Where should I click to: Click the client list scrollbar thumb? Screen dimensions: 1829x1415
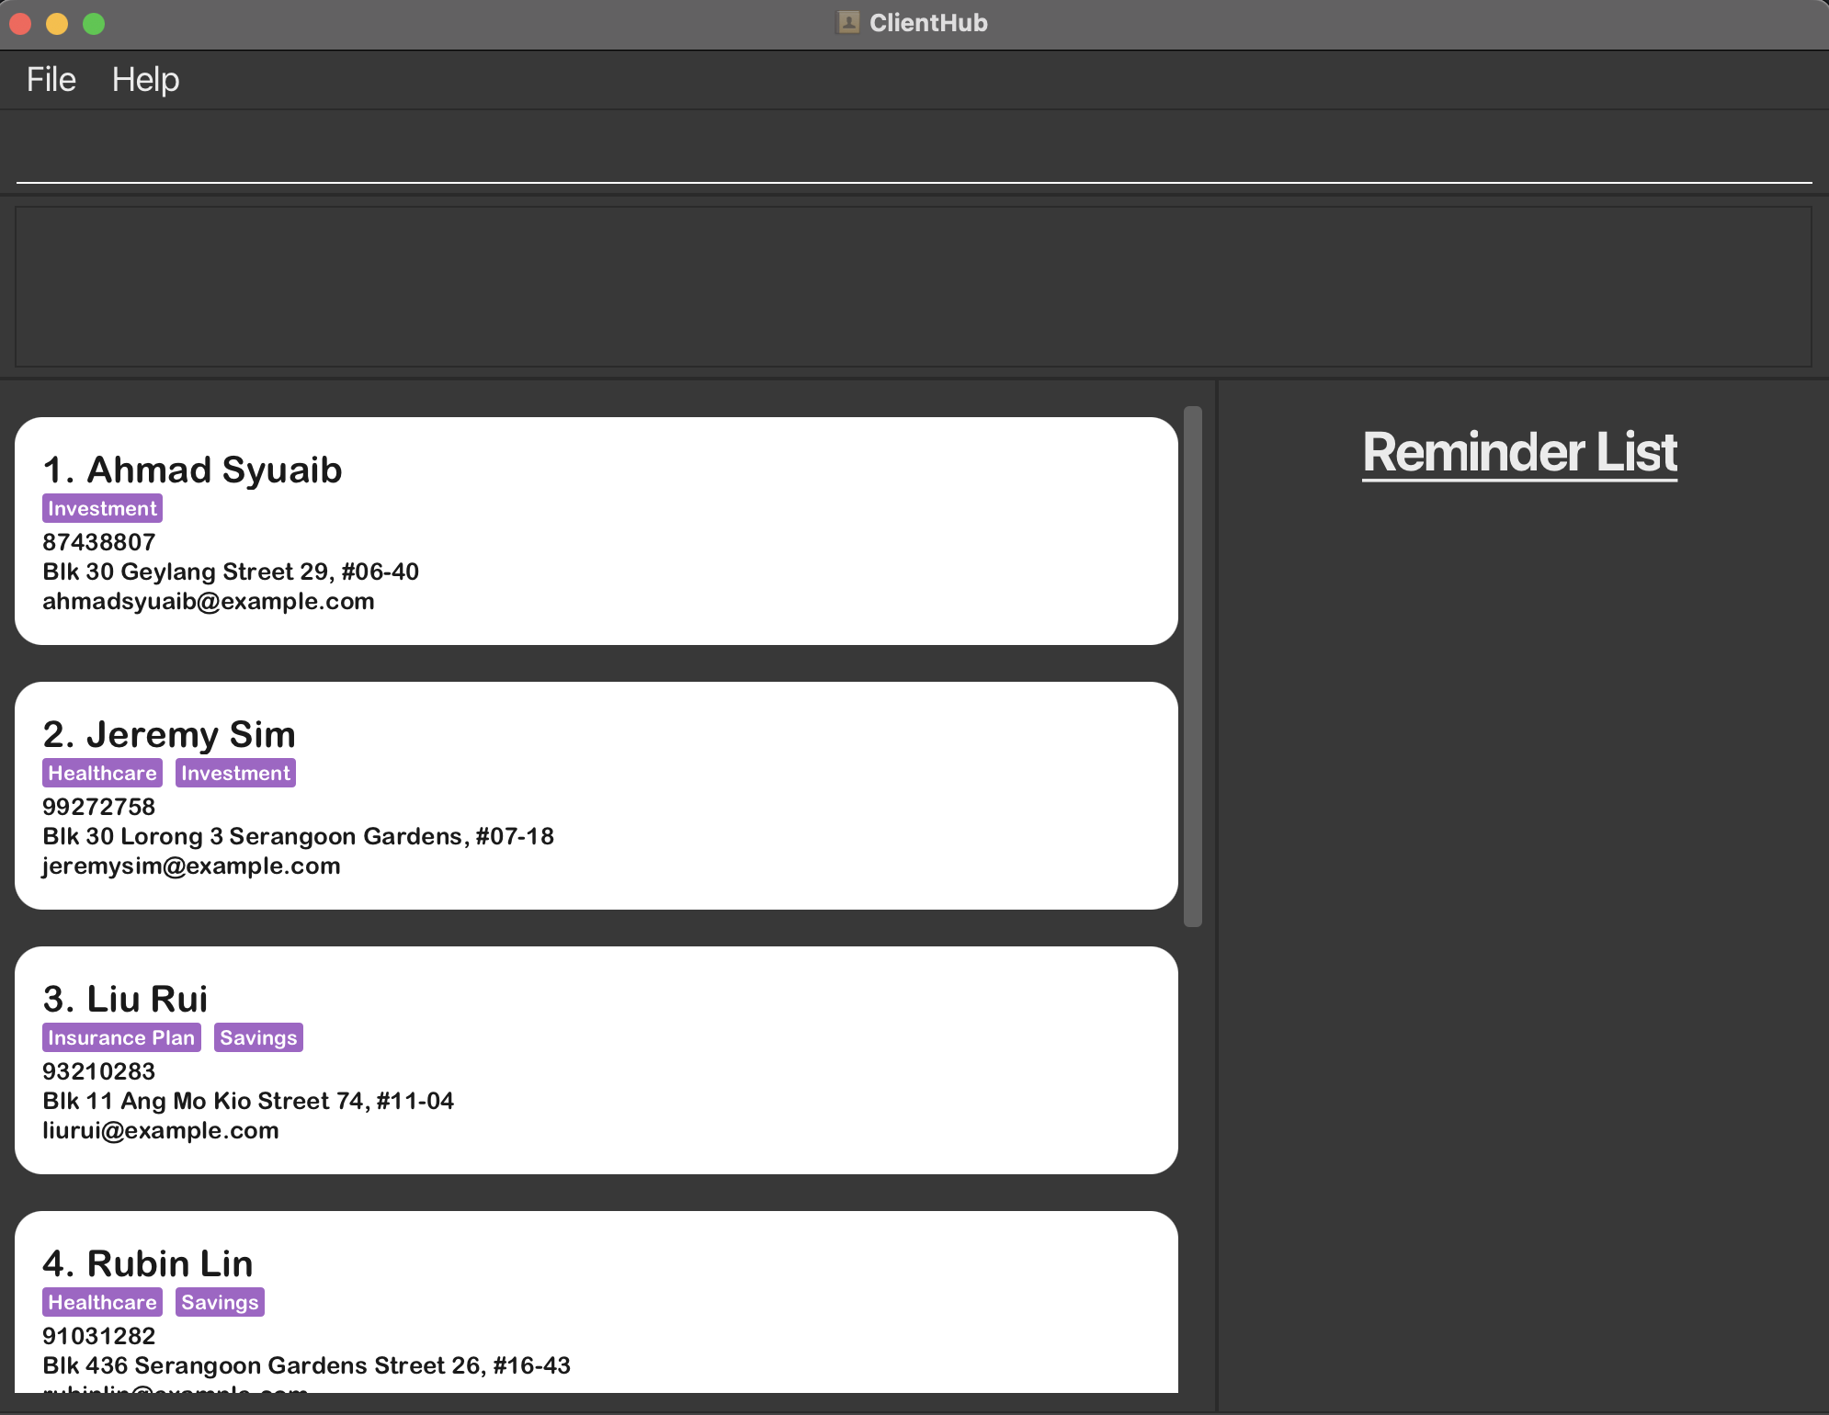click(1193, 666)
